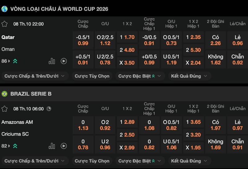The image size is (248, 169).
Task: Click the play icon in Amazonas AM row
Action: click(64, 146)
